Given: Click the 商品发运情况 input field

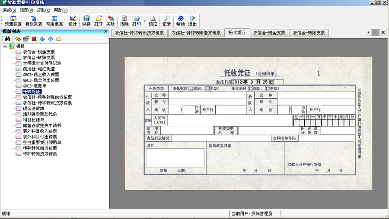Looking at the screenshot, I should [x=221, y=138].
